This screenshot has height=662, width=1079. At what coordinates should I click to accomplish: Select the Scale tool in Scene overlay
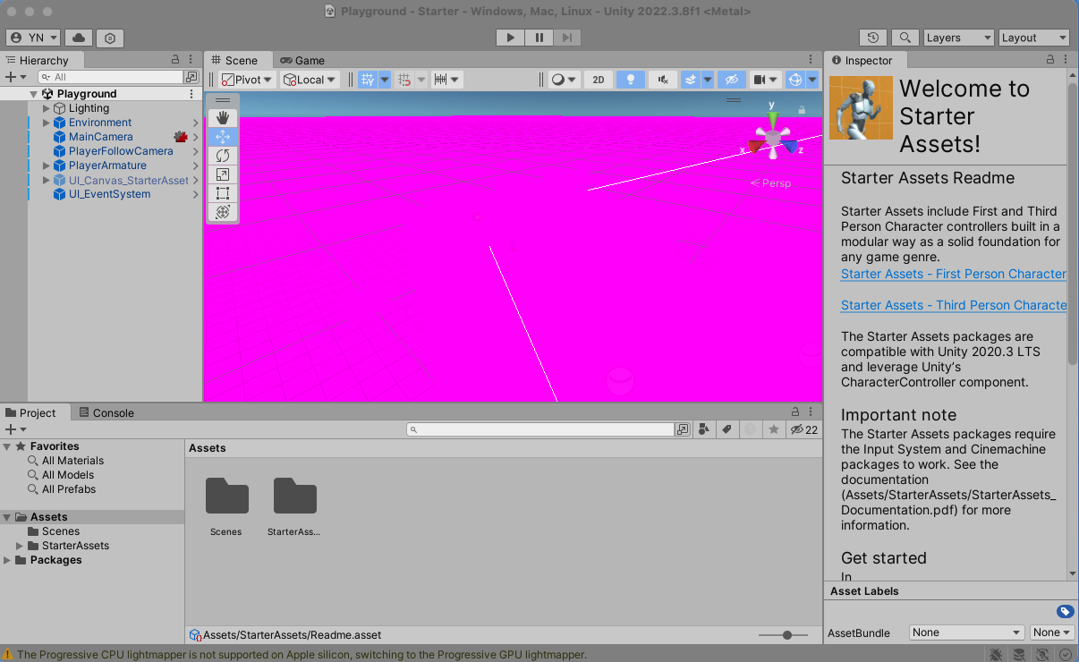[223, 174]
